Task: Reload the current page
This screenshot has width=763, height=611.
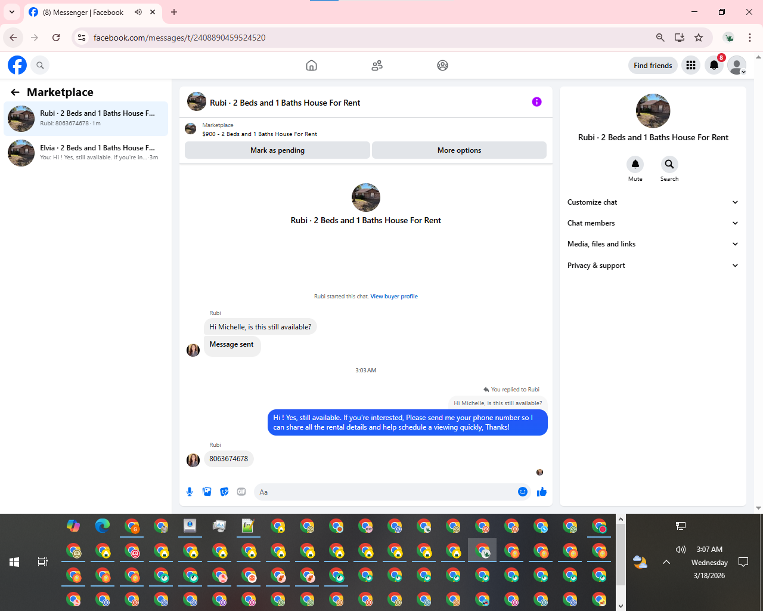Action: [56, 38]
